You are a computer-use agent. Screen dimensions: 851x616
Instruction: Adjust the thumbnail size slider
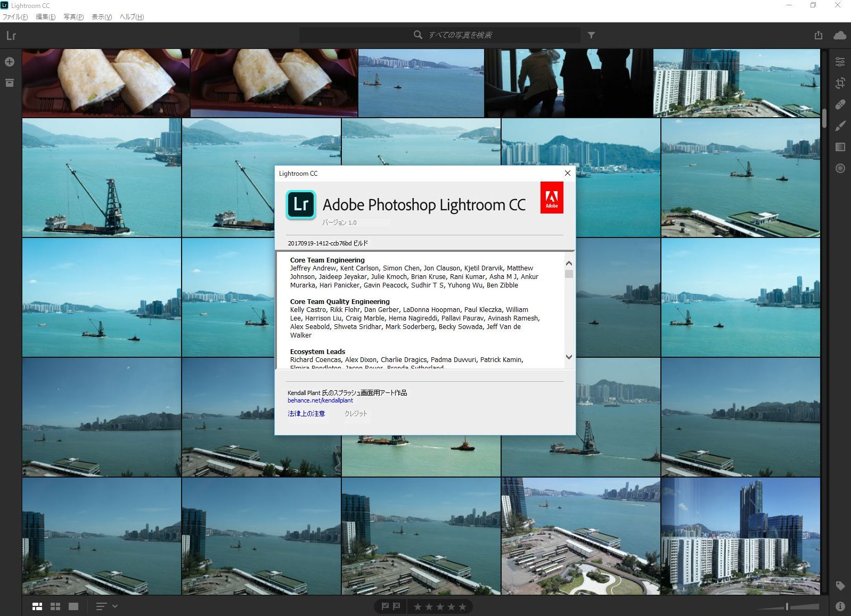(788, 606)
